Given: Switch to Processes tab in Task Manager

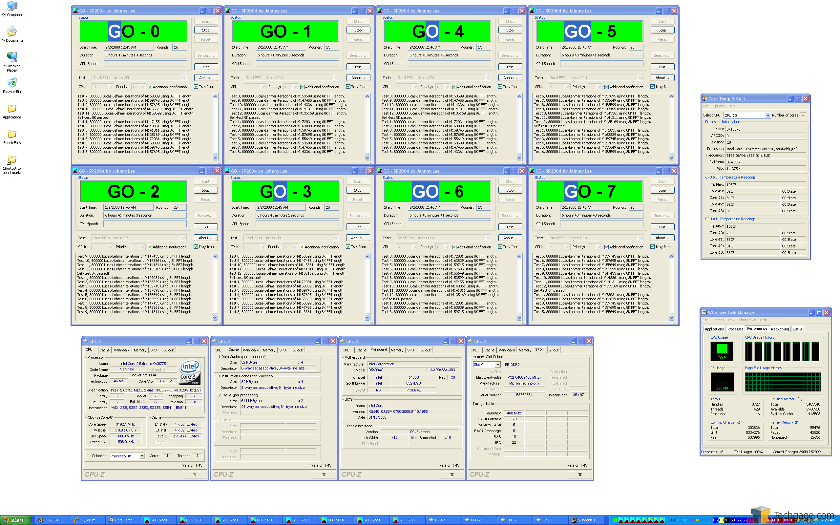Looking at the screenshot, I should [x=735, y=329].
